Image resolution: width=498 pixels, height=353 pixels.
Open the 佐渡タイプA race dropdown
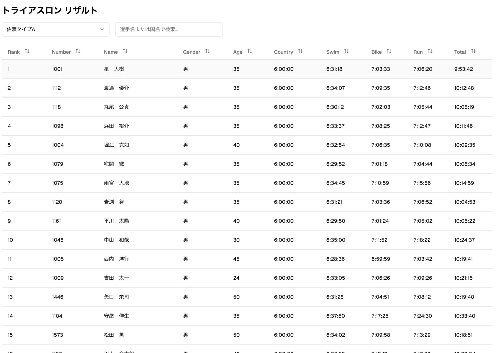pyautogui.click(x=56, y=29)
